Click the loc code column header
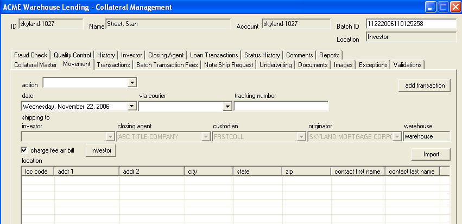Screen dimensions: 462x224 [x=37, y=172]
